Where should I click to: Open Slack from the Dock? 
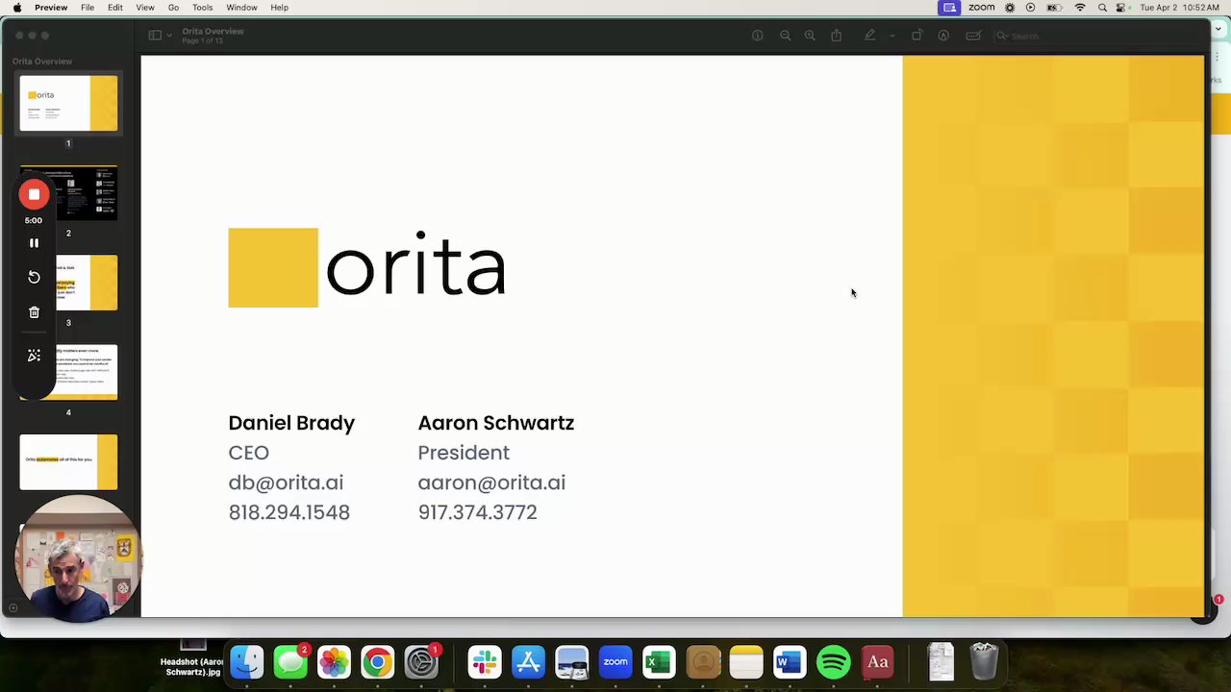coord(485,662)
